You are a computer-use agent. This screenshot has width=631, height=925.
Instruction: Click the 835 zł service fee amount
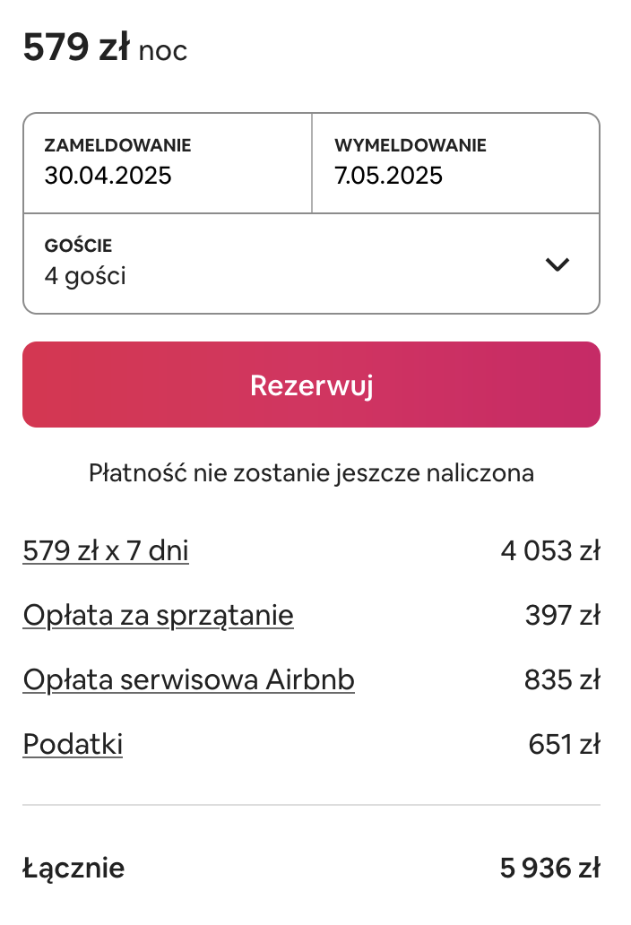click(x=561, y=680)
